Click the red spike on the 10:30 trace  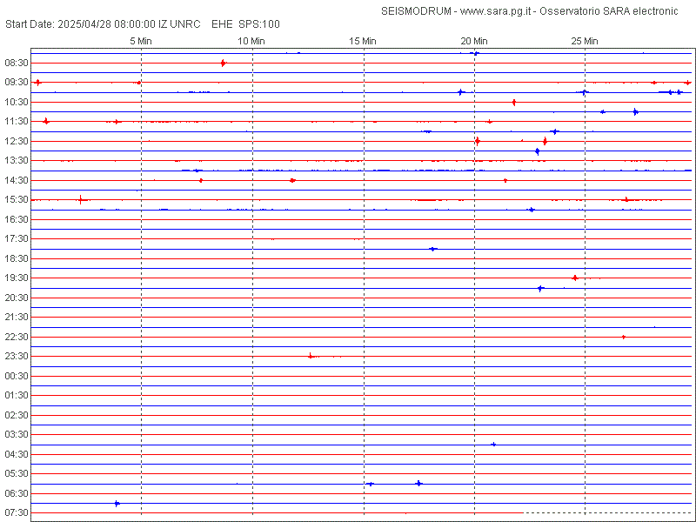513,103
